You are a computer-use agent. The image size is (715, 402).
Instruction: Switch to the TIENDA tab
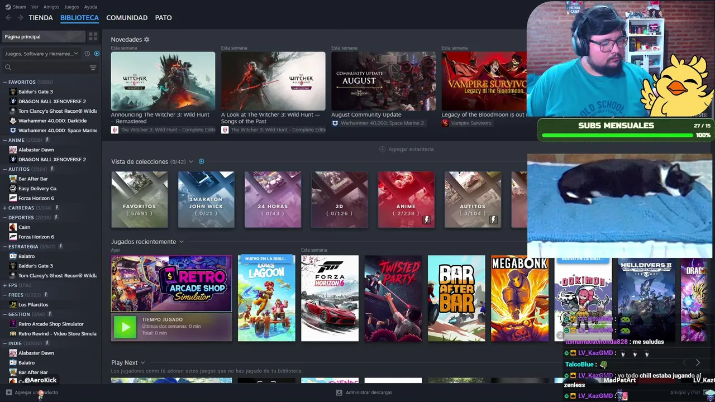pyautogui.click(x=41, y=18)
